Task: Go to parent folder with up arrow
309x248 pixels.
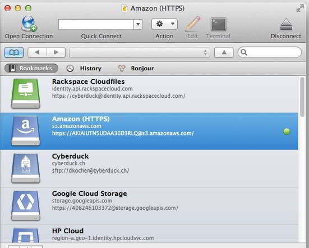Action: tap(224, 52)
